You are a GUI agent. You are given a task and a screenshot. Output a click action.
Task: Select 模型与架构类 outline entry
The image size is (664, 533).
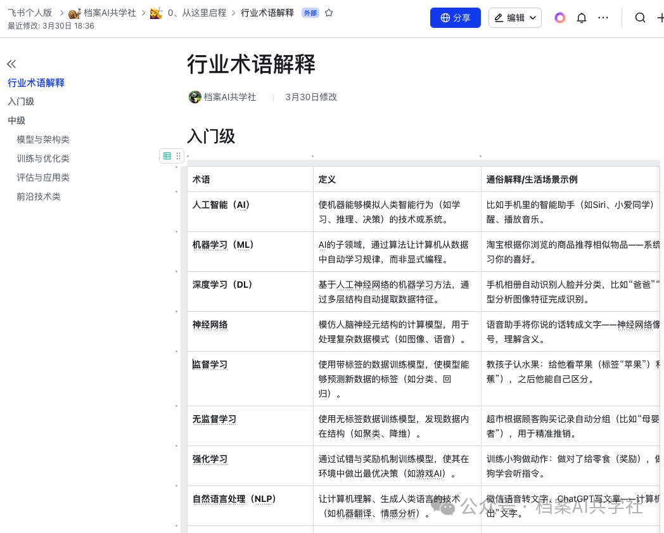(43, 139)
